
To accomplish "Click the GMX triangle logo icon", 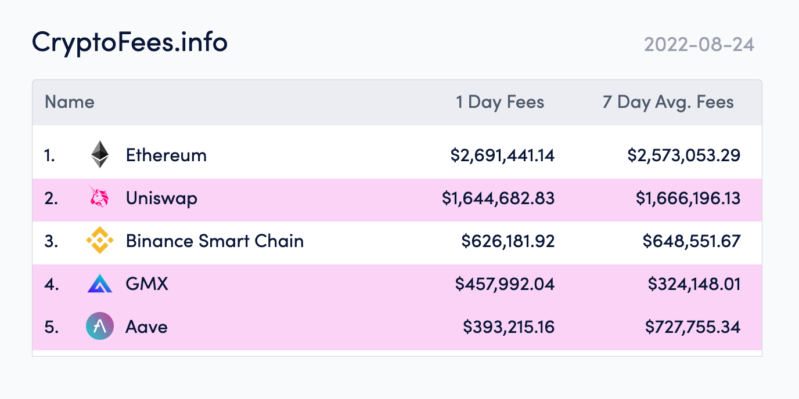I will [x=99, y=284].
